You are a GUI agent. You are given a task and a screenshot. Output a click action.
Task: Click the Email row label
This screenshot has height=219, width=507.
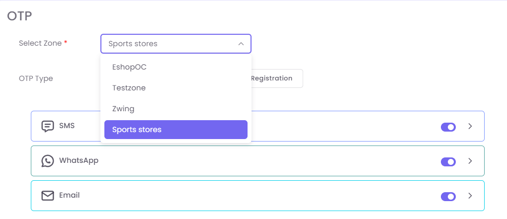(x=70, y=195)
